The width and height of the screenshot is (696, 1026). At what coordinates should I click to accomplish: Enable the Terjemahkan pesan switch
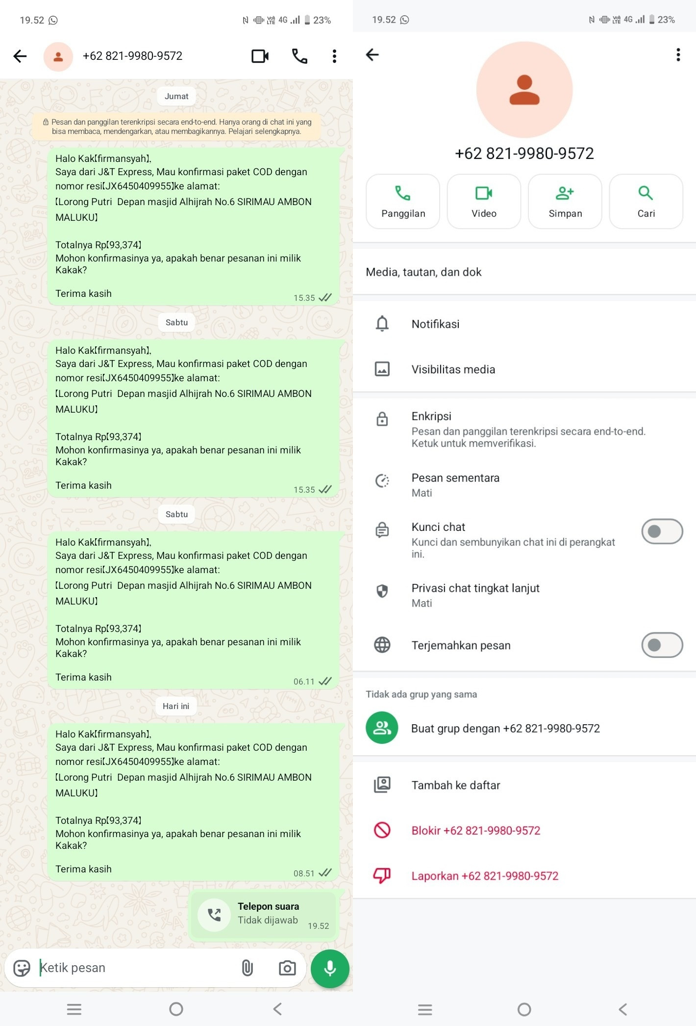point(662,645)
